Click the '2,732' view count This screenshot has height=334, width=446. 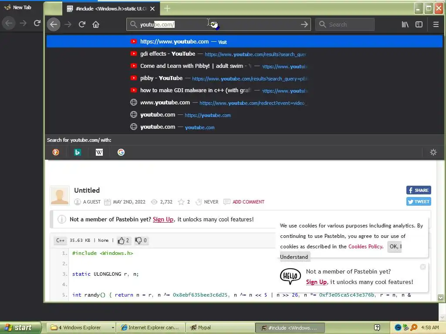pyautogui.click(x=166, y=202)
